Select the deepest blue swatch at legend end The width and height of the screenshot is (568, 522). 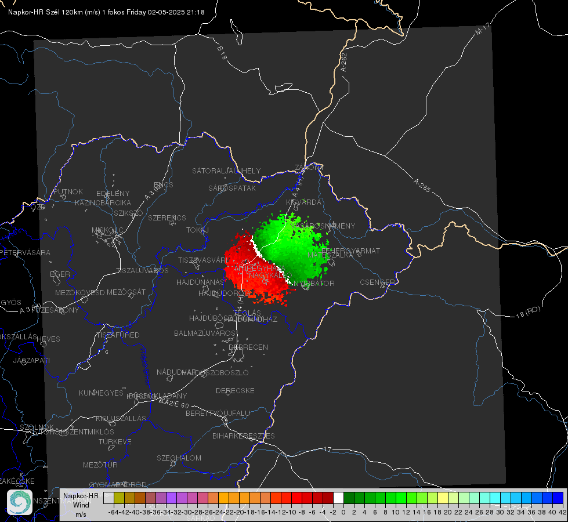[558, 498]
